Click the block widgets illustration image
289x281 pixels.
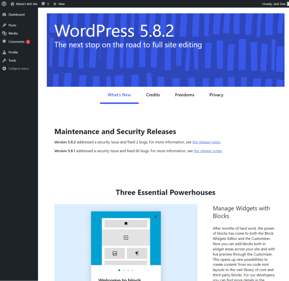coord(126,243)
